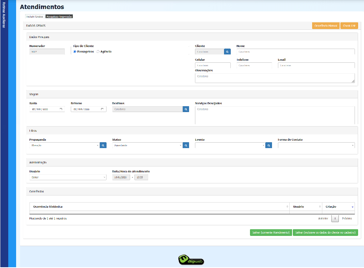Screen dimensions: 364x268
Task: Expand the Evento dropdown
Action: (230, 145)
